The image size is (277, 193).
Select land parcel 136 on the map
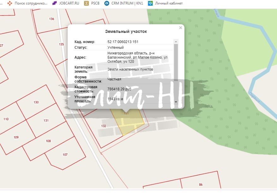coord(51,18)
